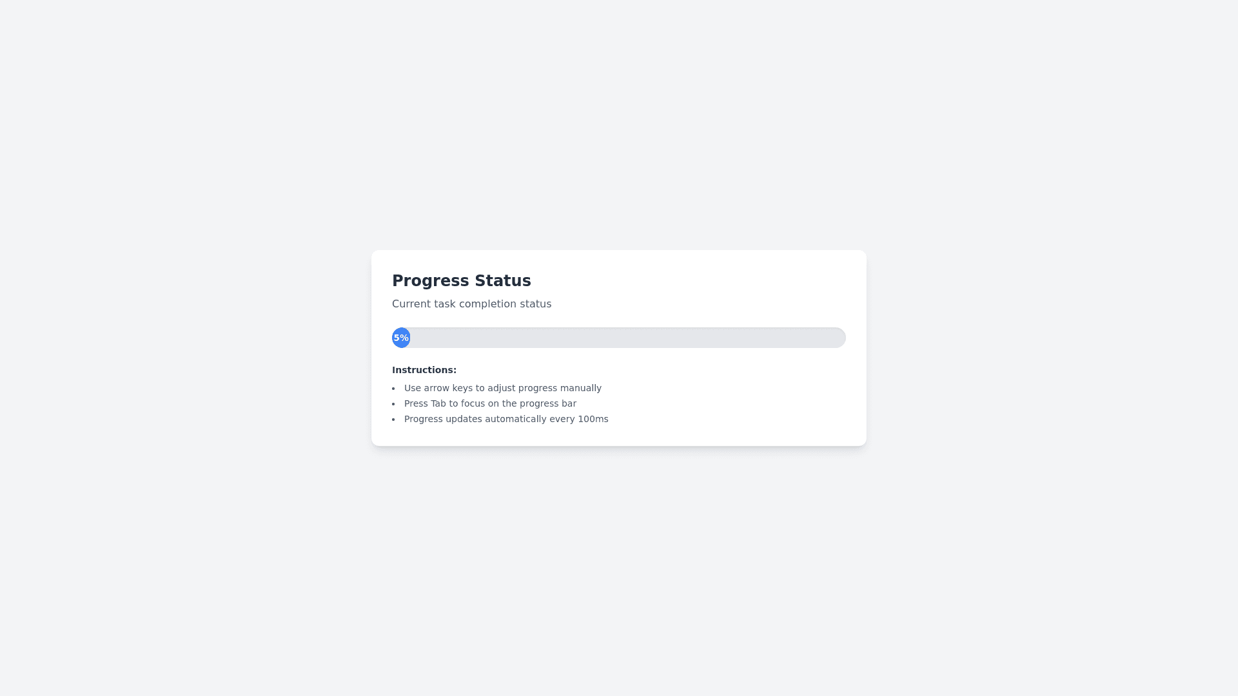Click "Current task completion status" subtitle
The image size is (1238, 696).
pyautogui.click(x=471, y=304)
